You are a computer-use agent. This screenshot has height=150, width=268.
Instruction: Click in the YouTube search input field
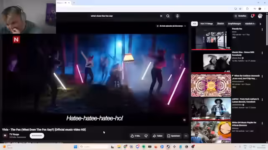click(x=124, y=16)
